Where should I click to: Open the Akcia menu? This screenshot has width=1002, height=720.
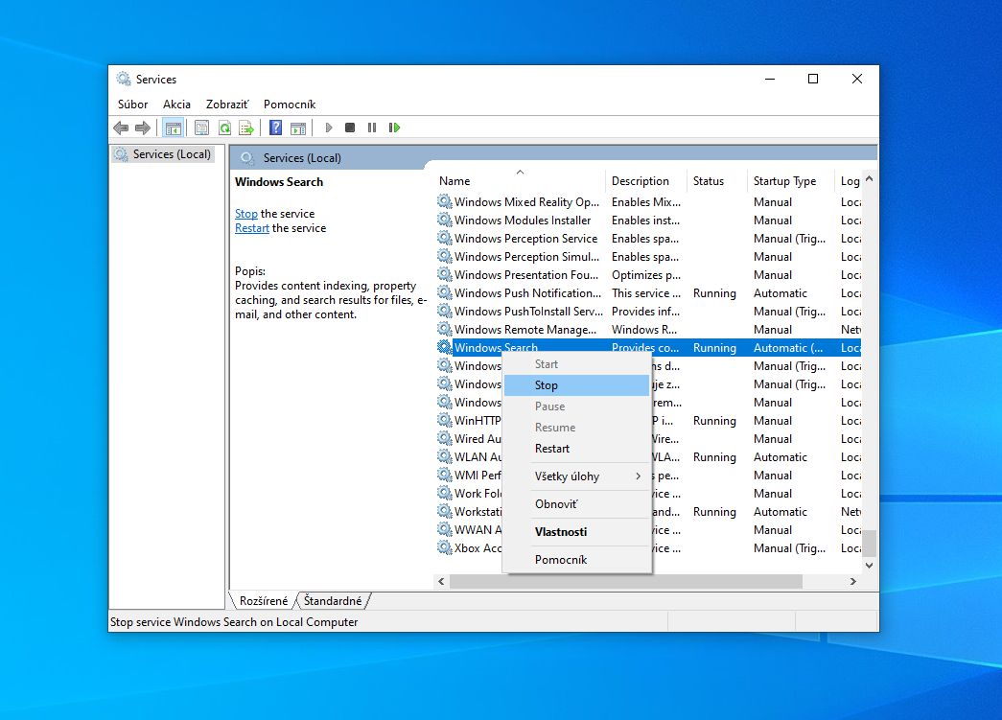pos(176,105)
